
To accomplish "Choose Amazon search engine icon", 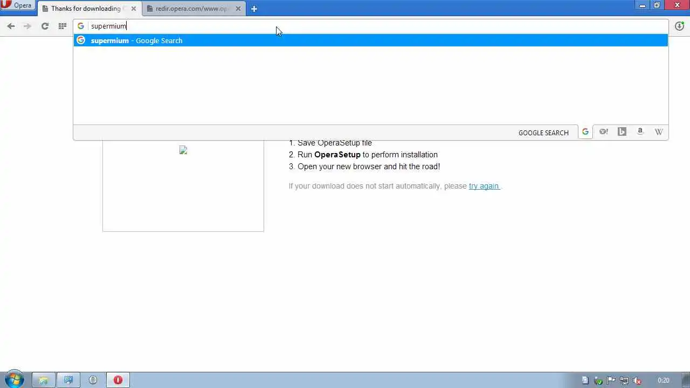I will [640, 132].
